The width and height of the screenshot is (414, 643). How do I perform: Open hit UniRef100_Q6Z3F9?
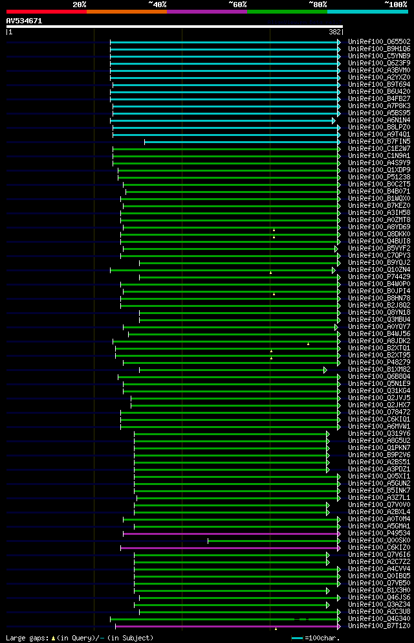(379, 63)
